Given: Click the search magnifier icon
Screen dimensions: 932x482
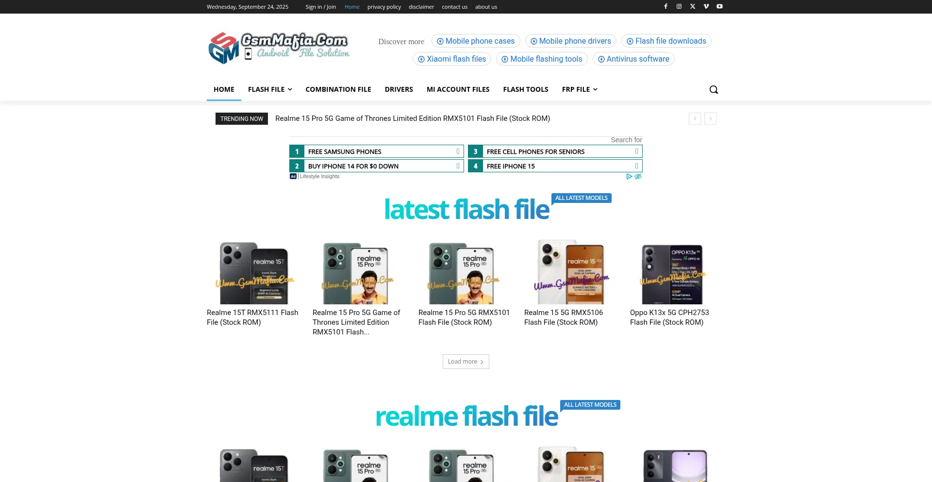Looking at the screenshot, I should [714, 89].
